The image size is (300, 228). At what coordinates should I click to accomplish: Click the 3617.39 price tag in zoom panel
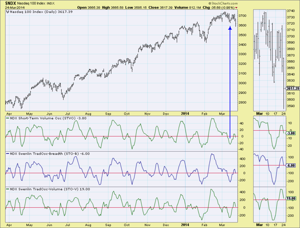coord(292,88)
